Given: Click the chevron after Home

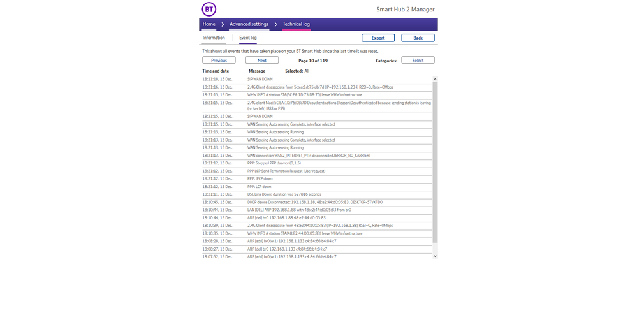Looking at the screenshot, I should click(223, 24).
